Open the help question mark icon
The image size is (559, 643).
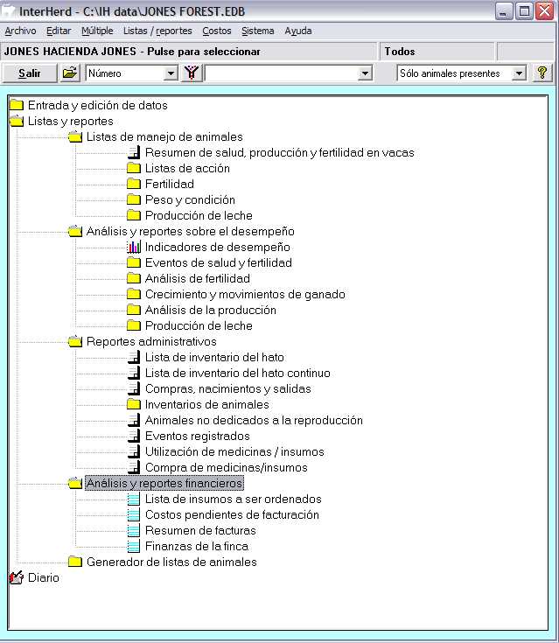coord(542,73)
